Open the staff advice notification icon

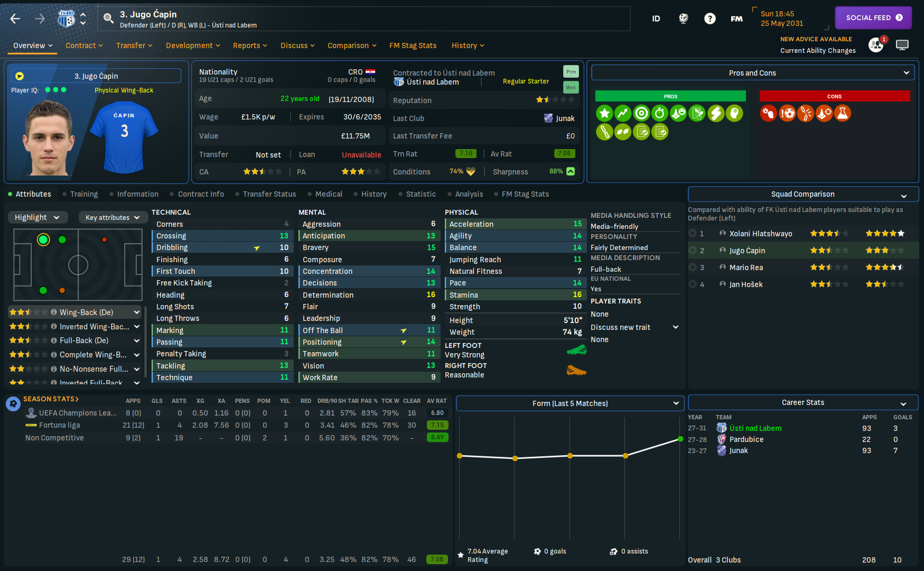click(876, 45)
